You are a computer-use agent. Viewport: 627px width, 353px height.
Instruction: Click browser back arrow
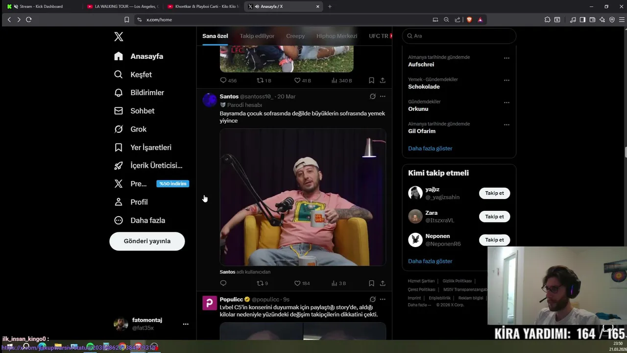click(9, 20)
